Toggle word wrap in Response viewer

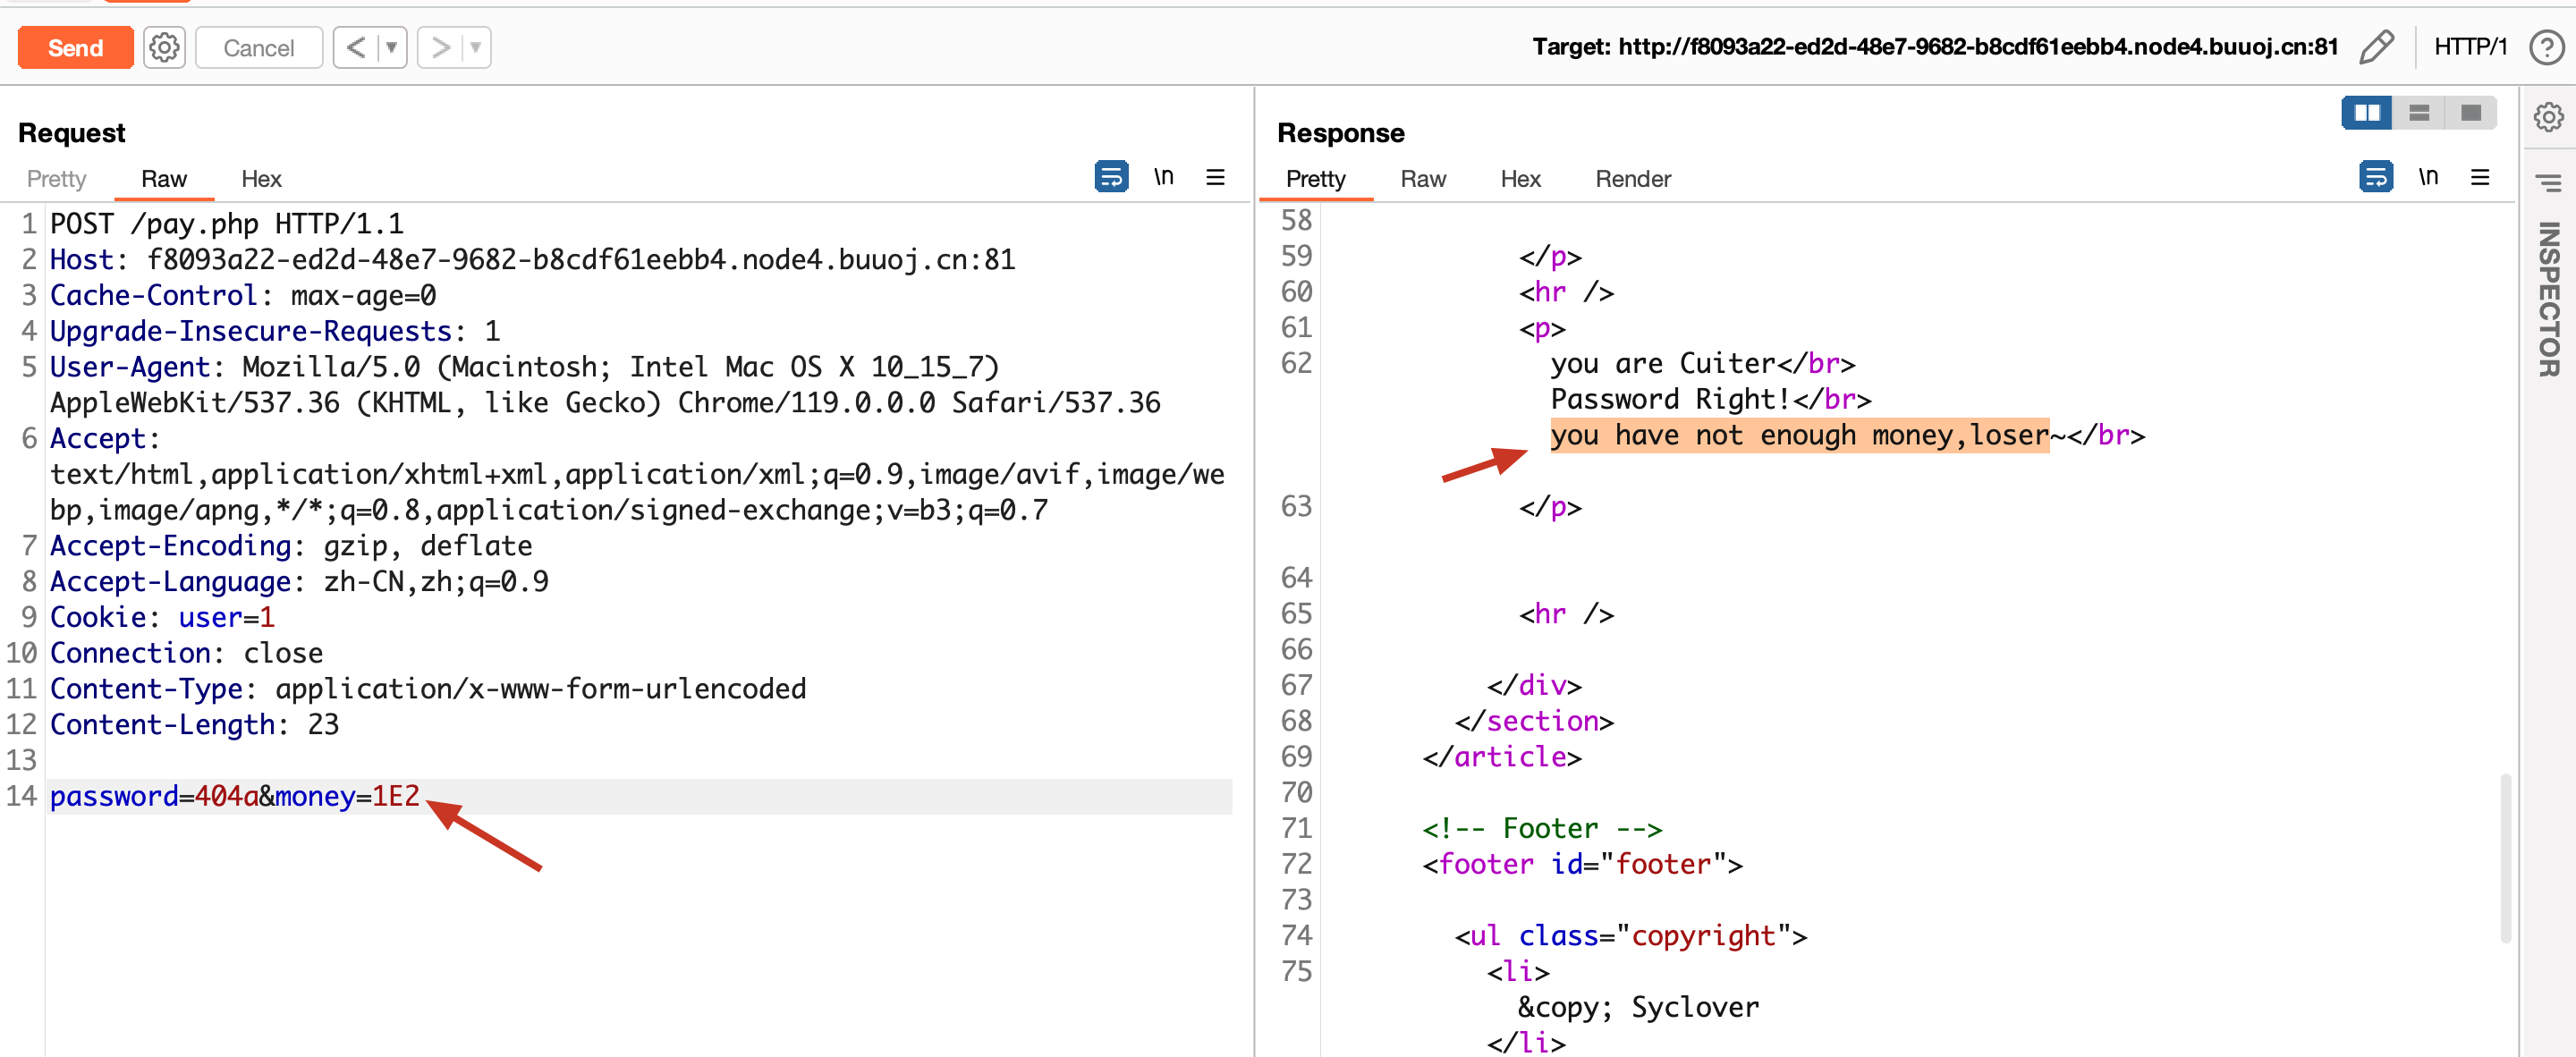(x=2375, y=177)
